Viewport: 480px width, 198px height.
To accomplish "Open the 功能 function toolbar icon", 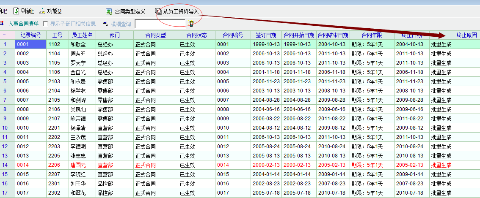I will tap(42, 11).
